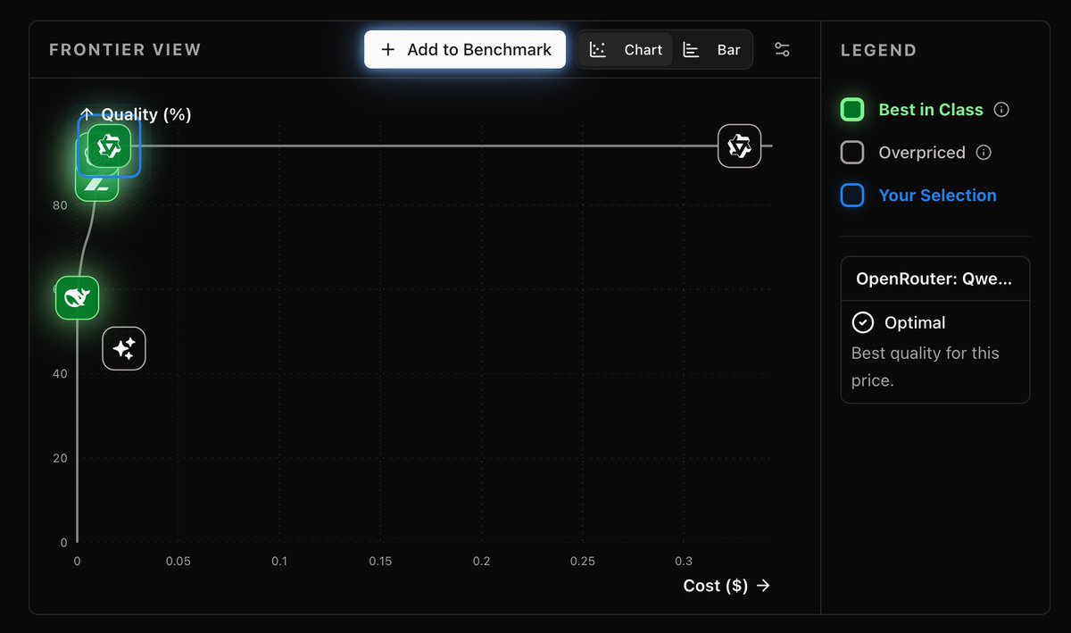Image resolution: width=1071 pixels, height=633 pixels.
Task: Click the LEGEND heading
Action: pos(878,50)
